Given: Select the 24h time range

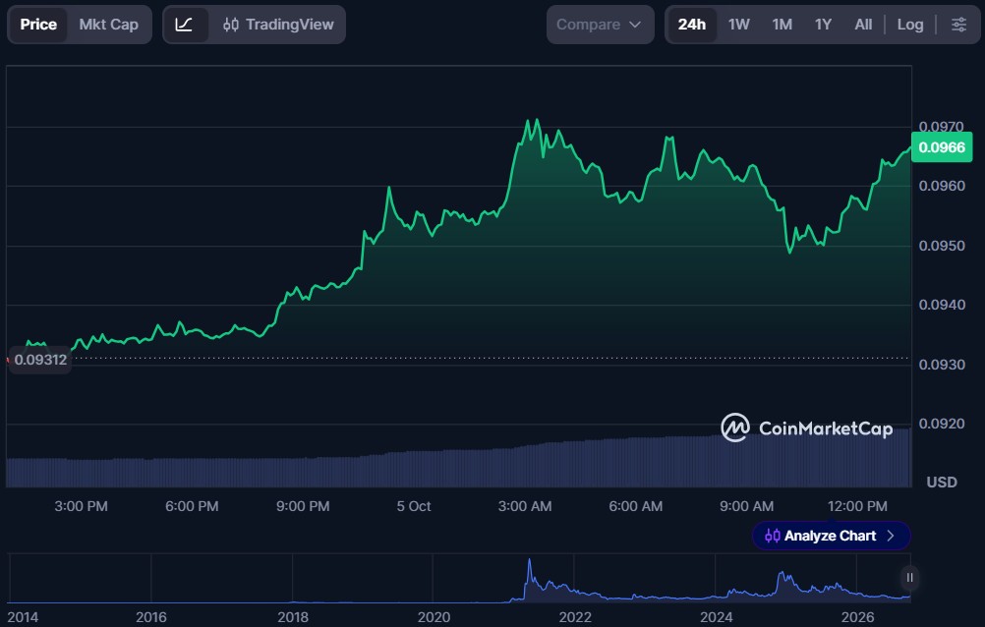Looking at the screenshot, I should (692, 25).
